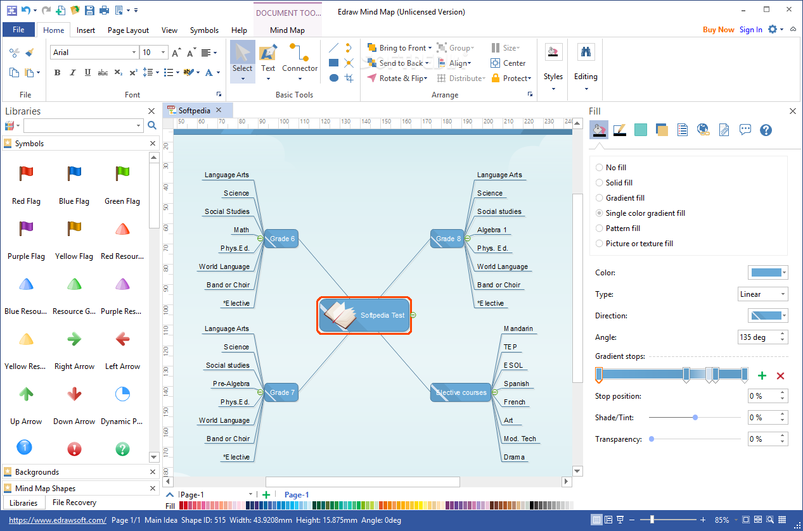The height and width of the screenshot is (531, 803).
Task: Add a gradient stop with the plus icon
Action: [762, 375]
